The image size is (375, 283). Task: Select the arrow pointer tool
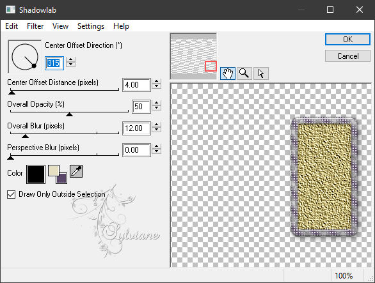tap(261, 73)
